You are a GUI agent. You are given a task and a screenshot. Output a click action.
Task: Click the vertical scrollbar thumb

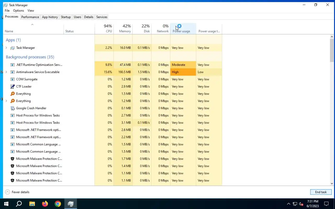pos(332,50)
